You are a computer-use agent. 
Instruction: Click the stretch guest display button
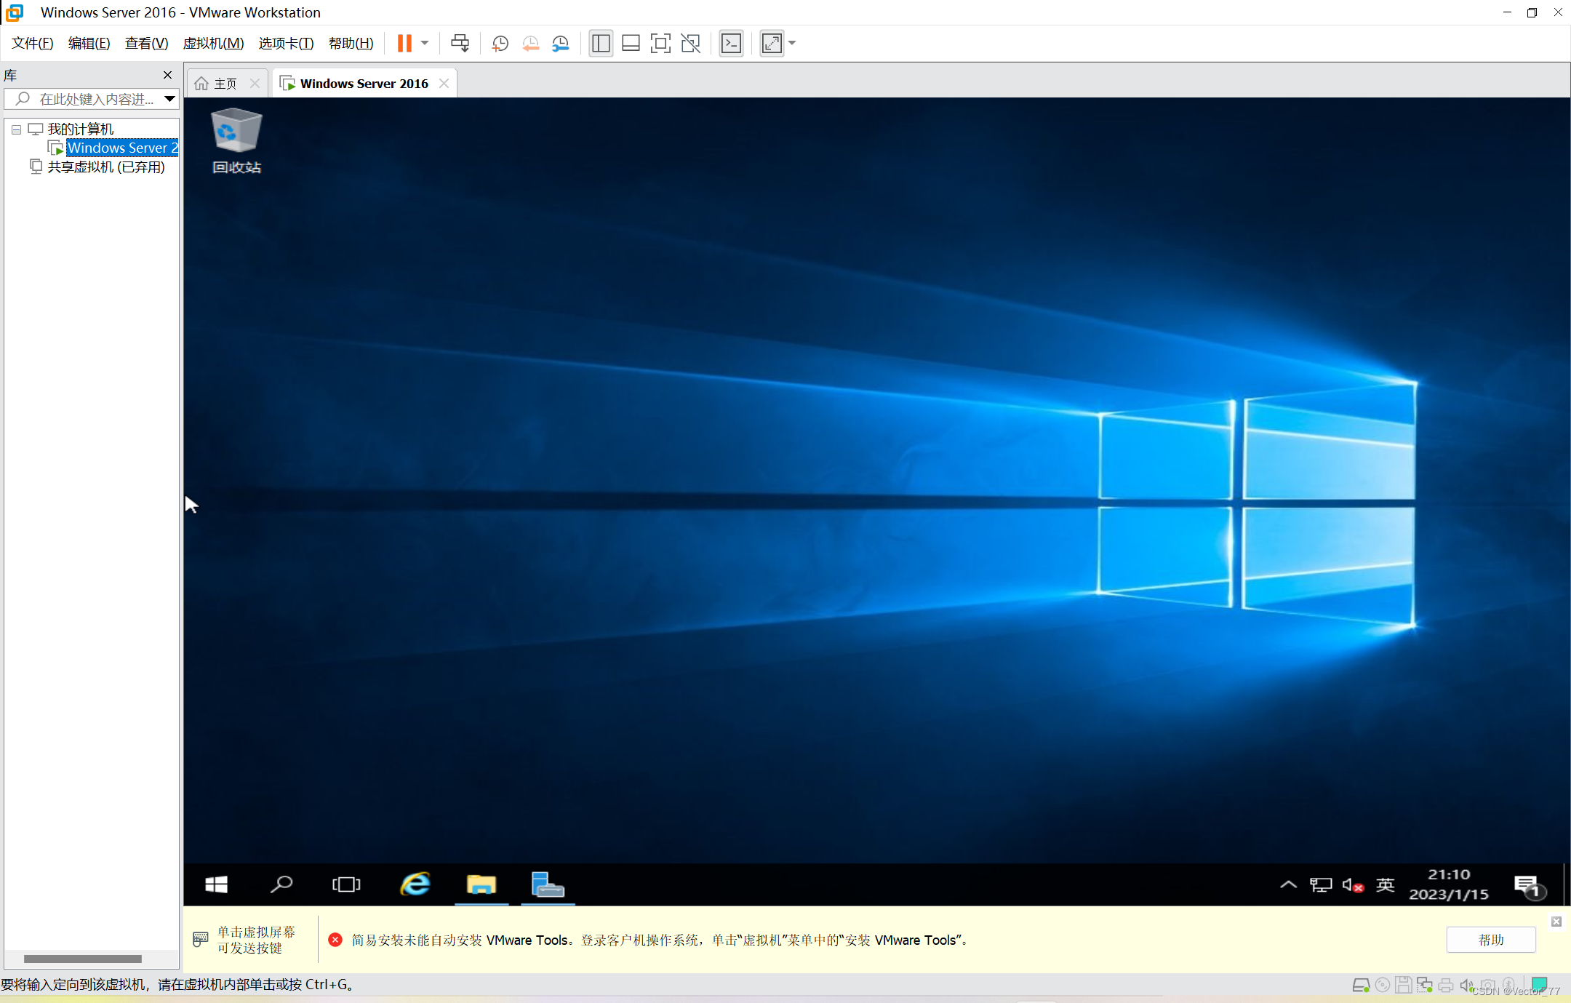pos(772,44)
